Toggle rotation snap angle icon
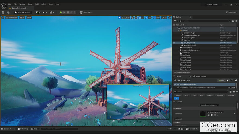 [146, 18]
